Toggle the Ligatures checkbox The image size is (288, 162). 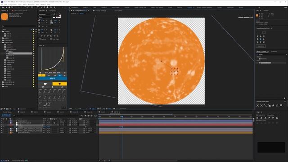[x=40, y=39]
